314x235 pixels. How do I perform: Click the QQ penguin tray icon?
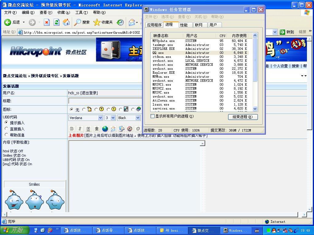pos(274,230)
